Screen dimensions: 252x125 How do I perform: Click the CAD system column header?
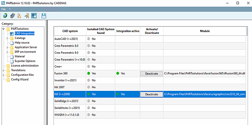point(70,31)
